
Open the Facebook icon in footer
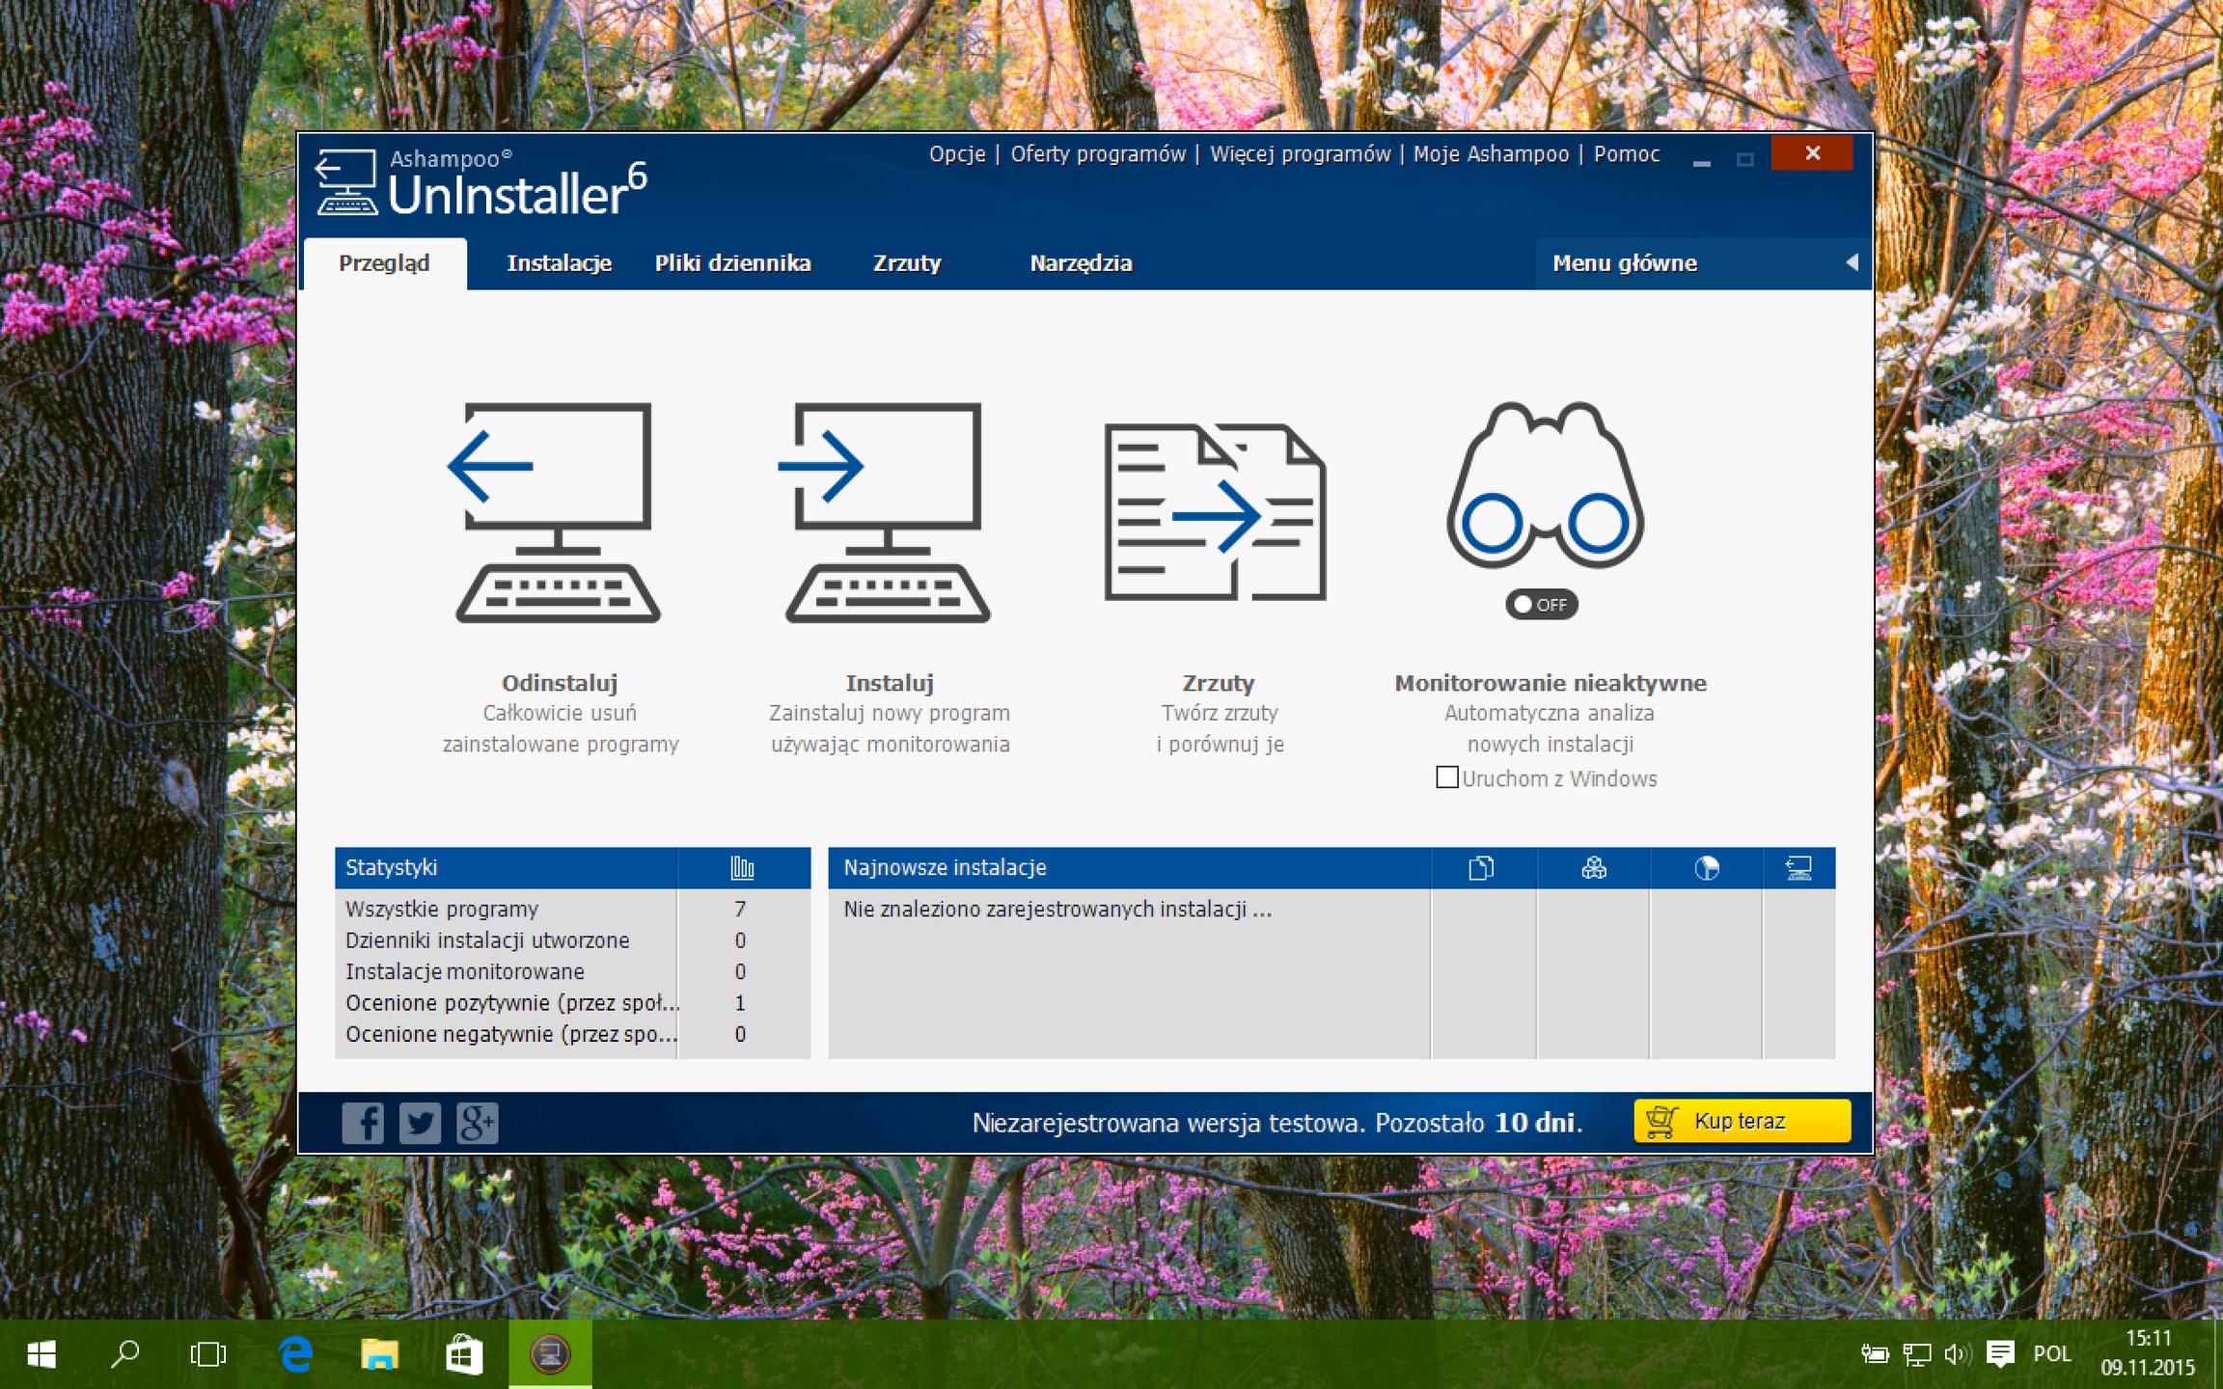point(363,1123)
